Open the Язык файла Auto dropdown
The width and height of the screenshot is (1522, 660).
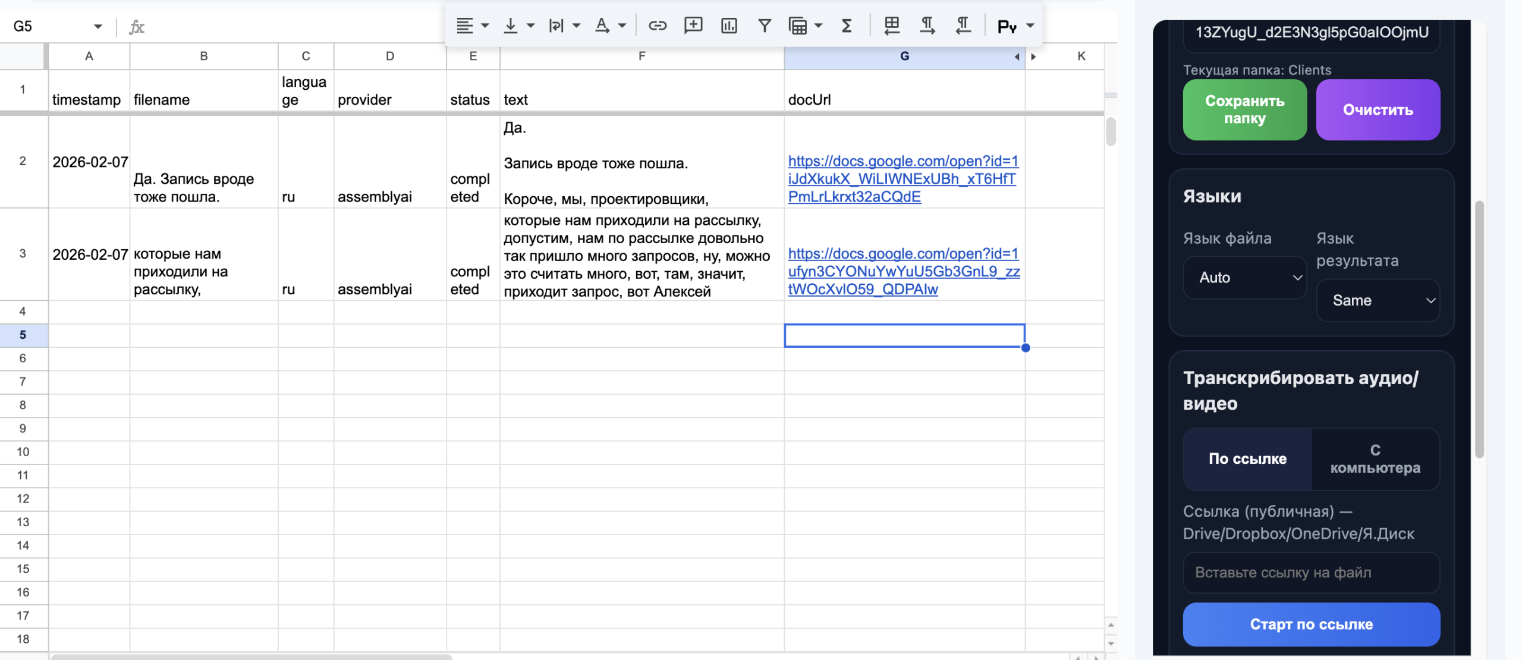(x=1245, y=277)
